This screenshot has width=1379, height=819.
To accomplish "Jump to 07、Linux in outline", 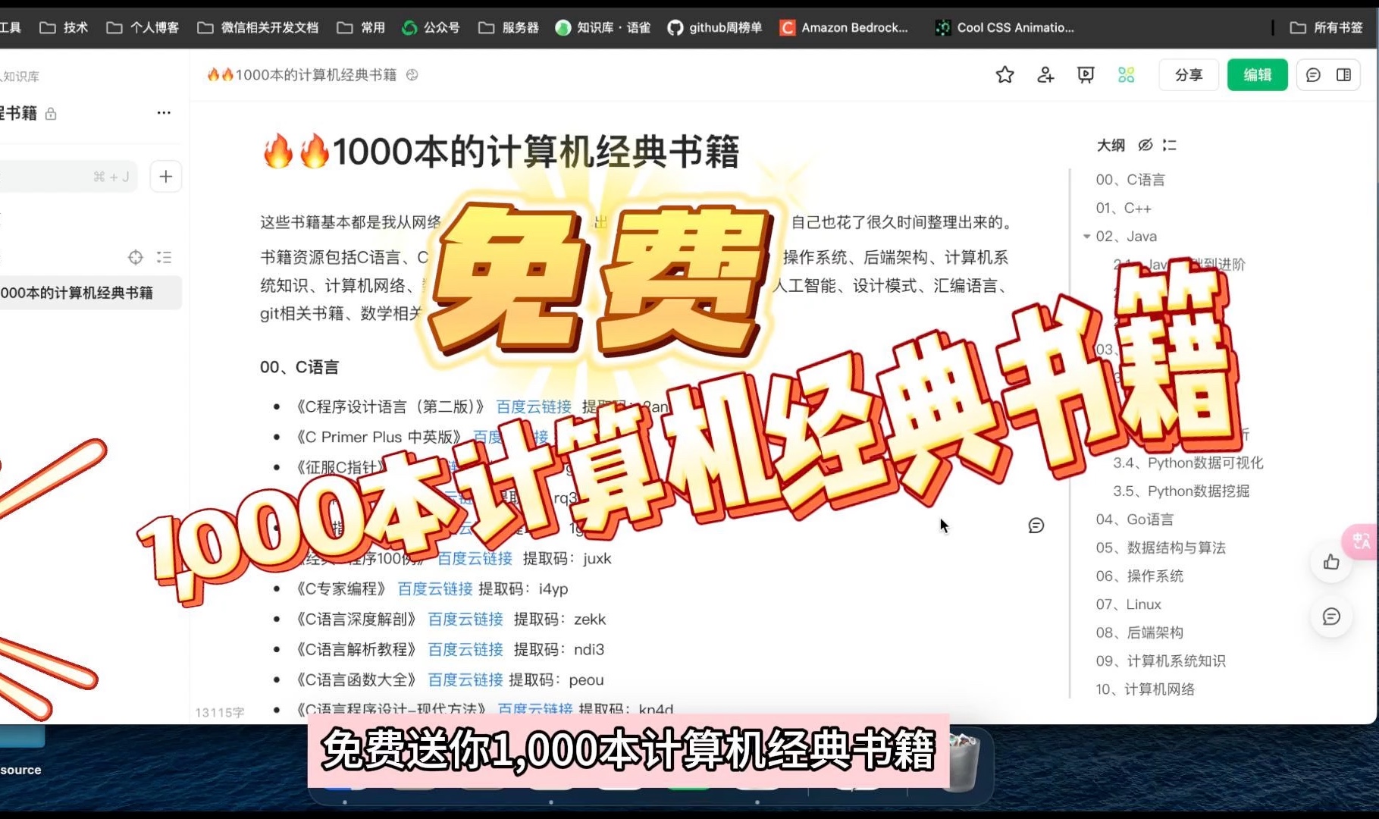I will click(1128, 604).
